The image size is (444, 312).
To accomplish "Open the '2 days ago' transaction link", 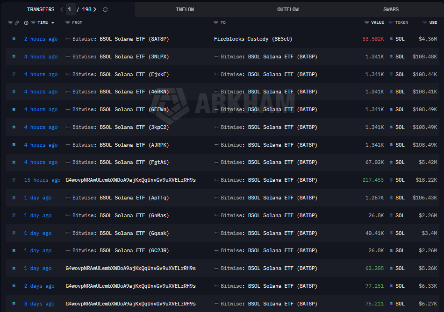I will (x=39, y=286).
